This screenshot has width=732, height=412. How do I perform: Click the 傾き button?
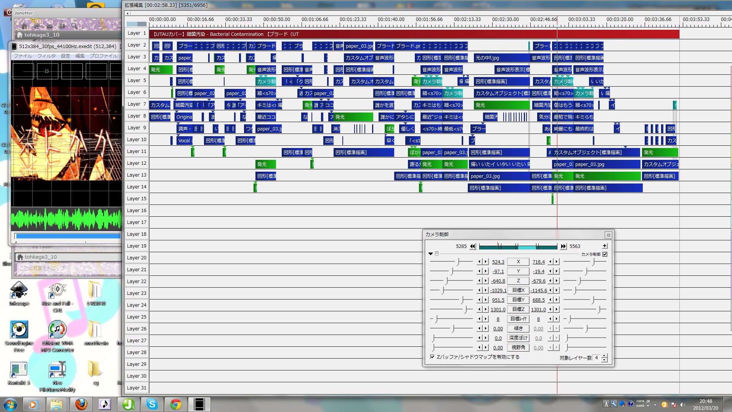518,328
